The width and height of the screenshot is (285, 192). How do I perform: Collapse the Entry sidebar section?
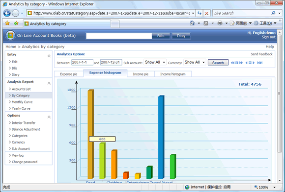click(x=49, y=56)
